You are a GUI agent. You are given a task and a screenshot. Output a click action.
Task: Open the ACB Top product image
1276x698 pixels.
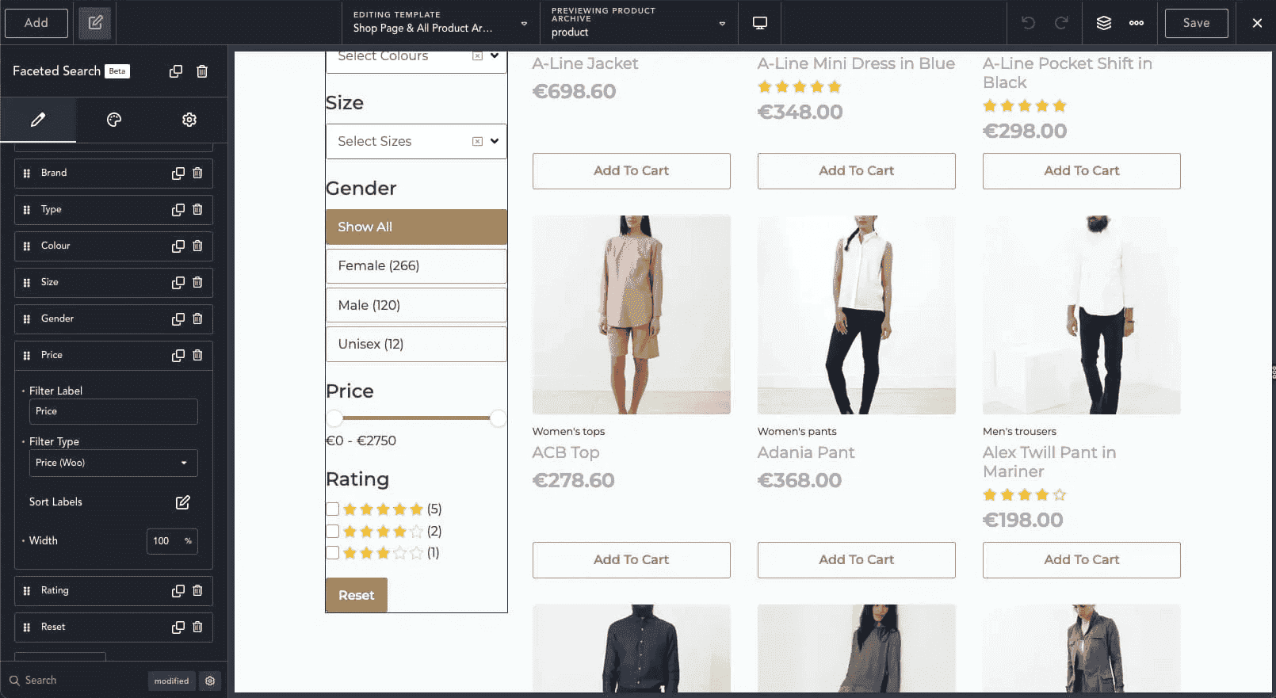coord(632,315)
